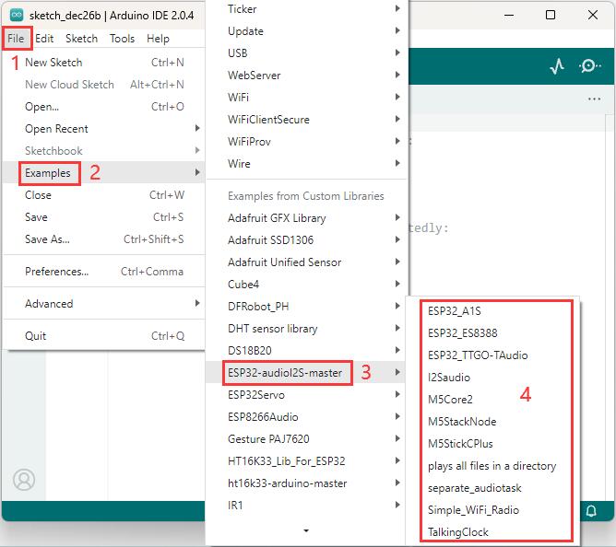Expand the WiFi examples submenu
The image size is (616, 547).
[x=306, y=97]
